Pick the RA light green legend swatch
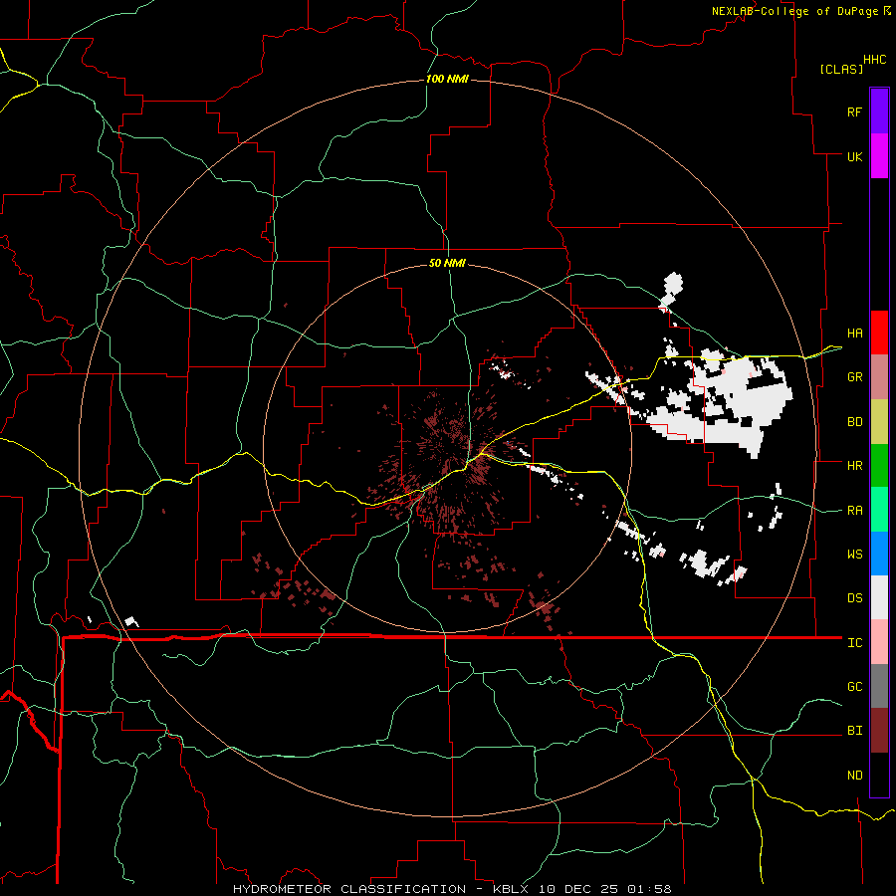 [x=879, y=510]
